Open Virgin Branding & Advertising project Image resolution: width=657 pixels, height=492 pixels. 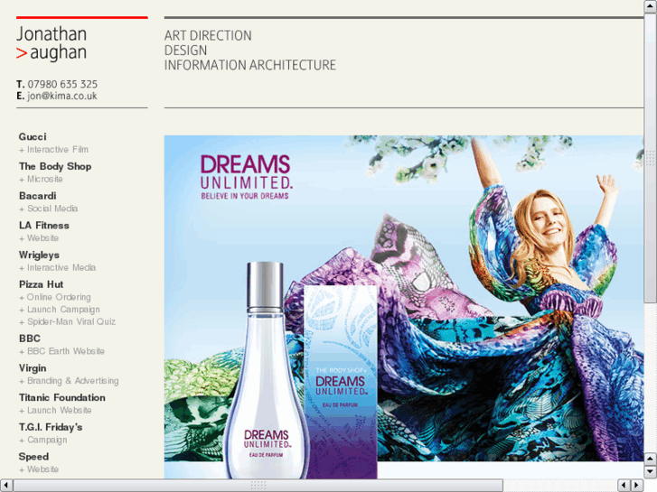69,381
